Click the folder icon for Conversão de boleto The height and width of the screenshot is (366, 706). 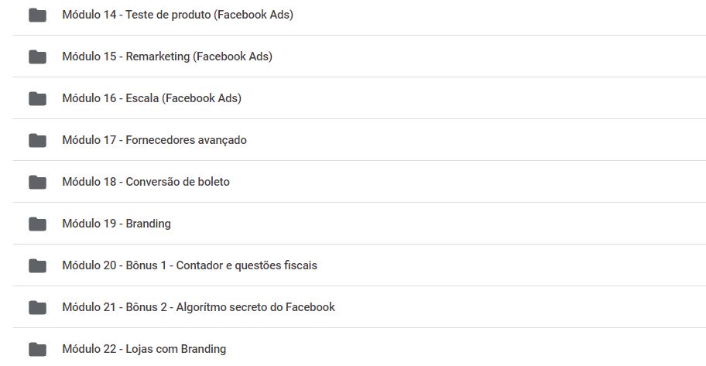pyautogui.click(x=37, y=182)
